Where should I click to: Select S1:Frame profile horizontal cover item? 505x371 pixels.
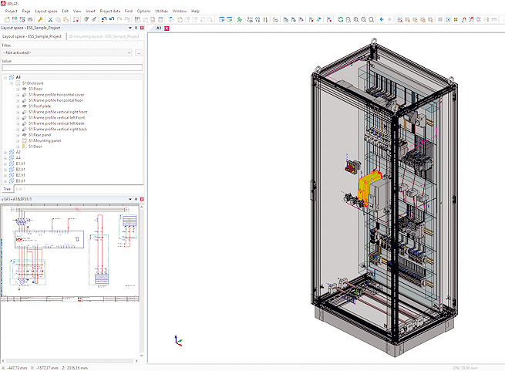56,95
